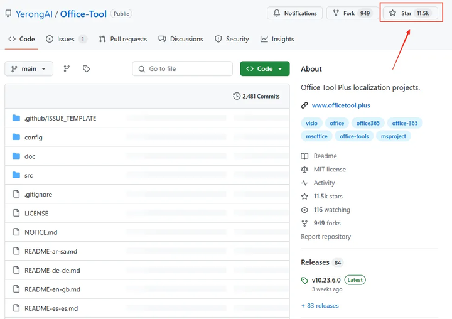Click the commits history clock icon

(x=236, y=96)
